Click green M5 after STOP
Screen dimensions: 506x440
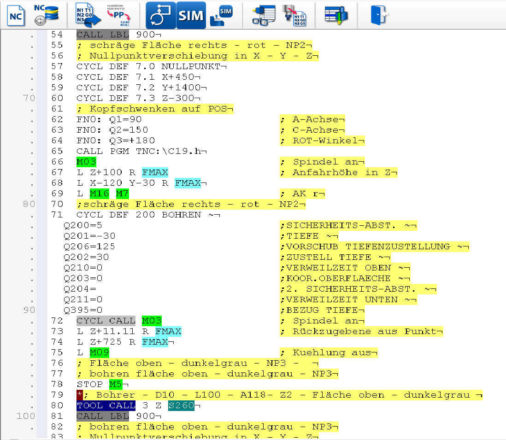tap(116, 384)
